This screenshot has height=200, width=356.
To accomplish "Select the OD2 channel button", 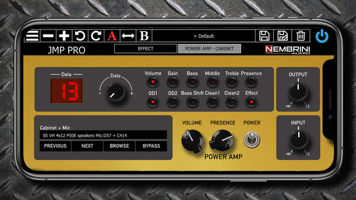I will click(173, 102).
